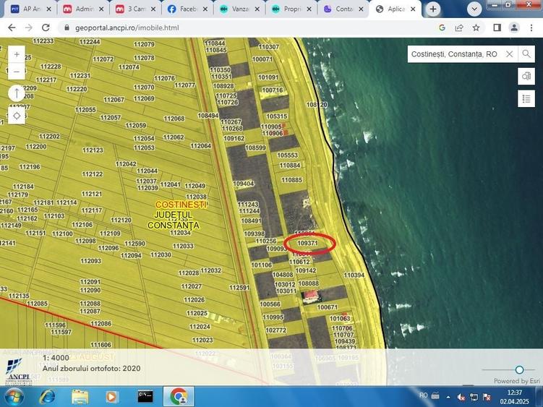
Task: Bookmark this page with the star icon
Action: [476, 27]
